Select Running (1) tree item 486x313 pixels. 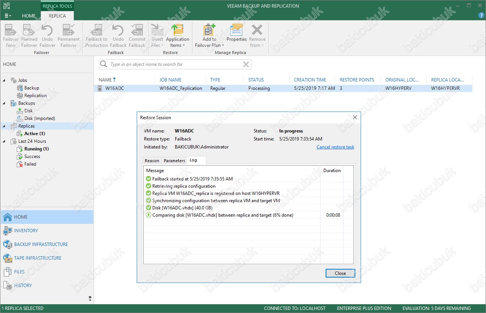point(37,149)
